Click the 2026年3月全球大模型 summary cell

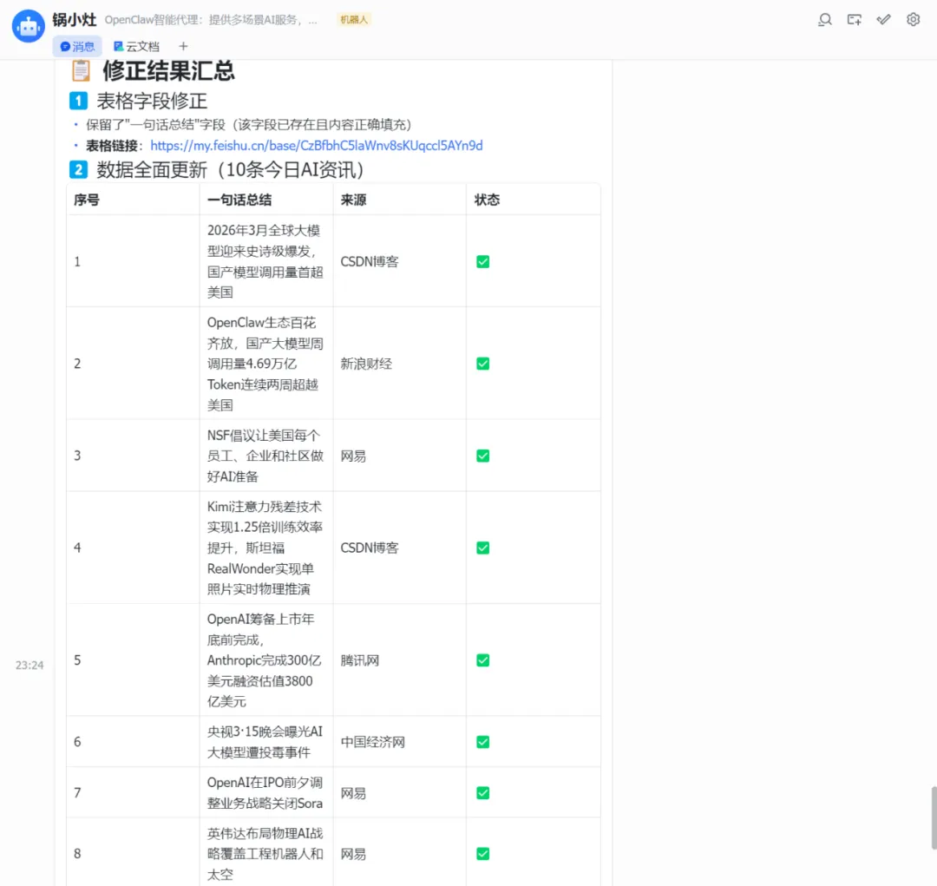pos(265,261)
